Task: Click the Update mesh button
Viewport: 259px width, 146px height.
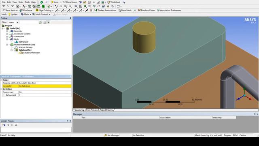Action: pos(13,15)
